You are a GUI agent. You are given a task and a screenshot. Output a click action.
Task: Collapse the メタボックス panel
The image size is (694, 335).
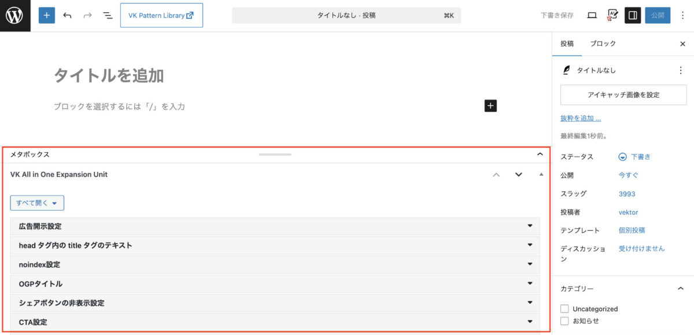pyautogui.click(x=540, y=154)
